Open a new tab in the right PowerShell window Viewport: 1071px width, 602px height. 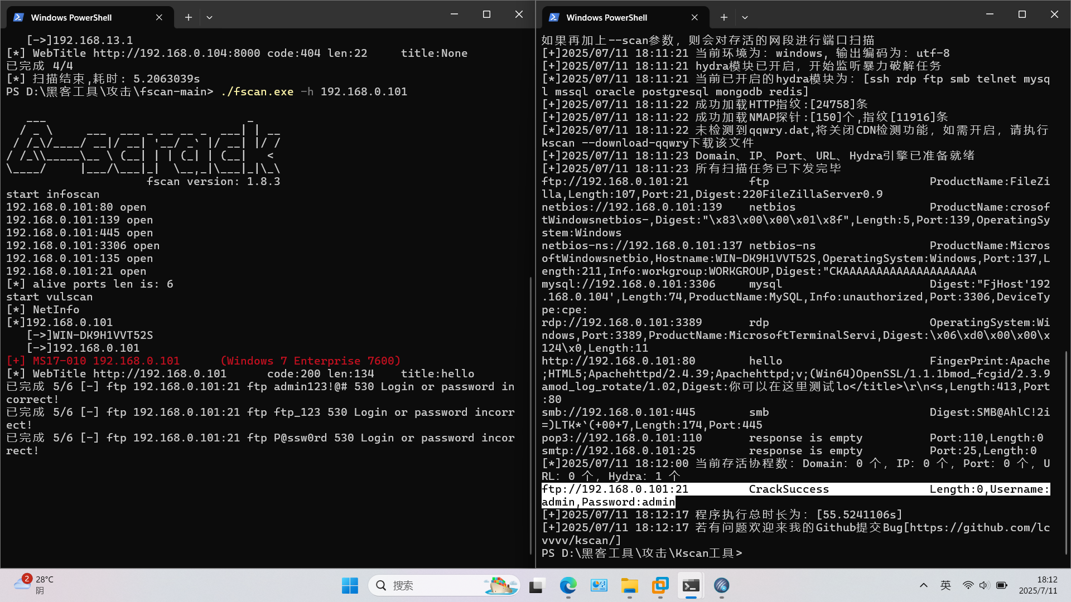724,17
